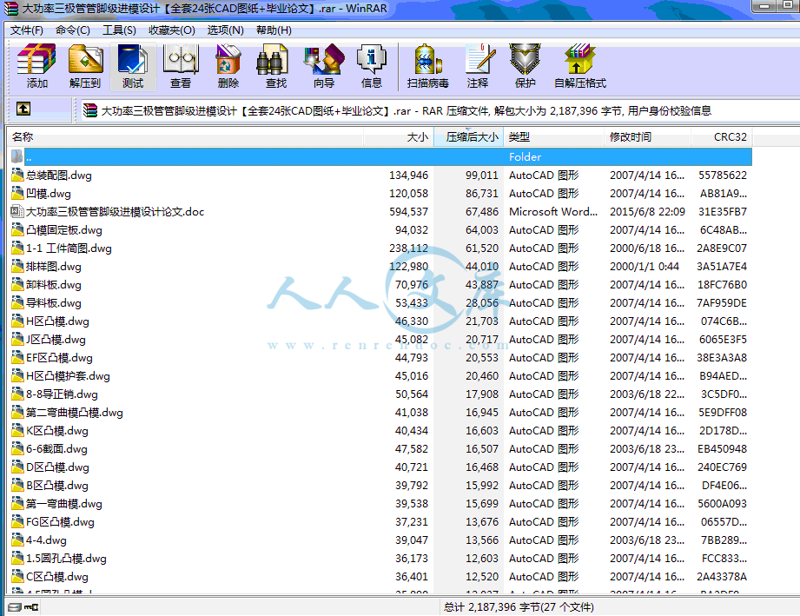Click the Word document icon of 大功率三极管管脚级进模设计论文.doc
Screen dimensions: 800x616
17,211
